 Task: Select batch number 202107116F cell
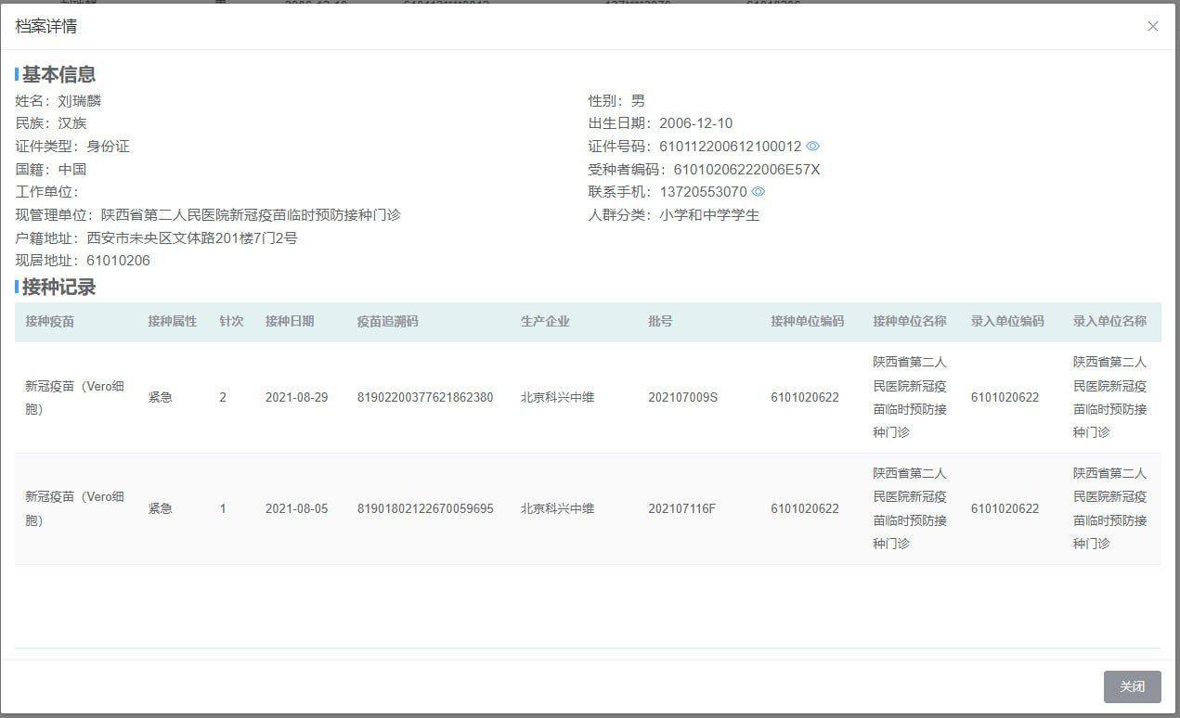tap(681, 508)
